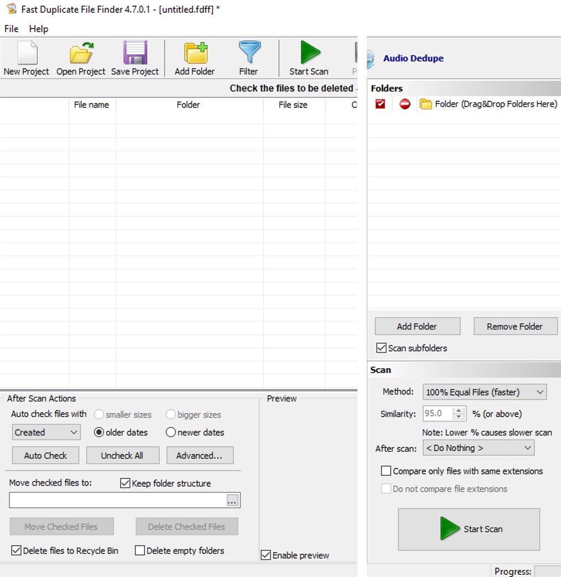Open the Created date type dropdown
The image size is (561, 577).
[46, 432]
